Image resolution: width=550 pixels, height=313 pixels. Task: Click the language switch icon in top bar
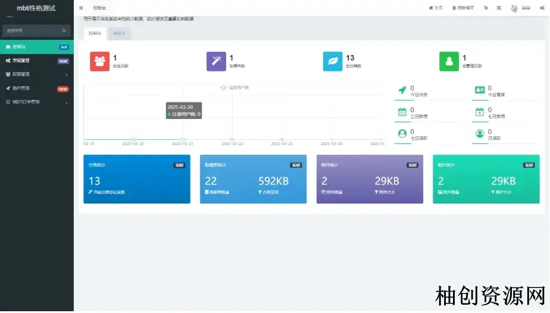point(485,8)
